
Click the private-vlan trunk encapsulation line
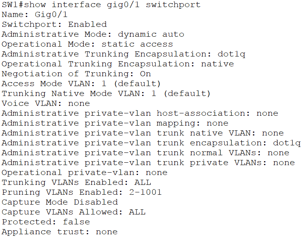click(x=151, y=143)
